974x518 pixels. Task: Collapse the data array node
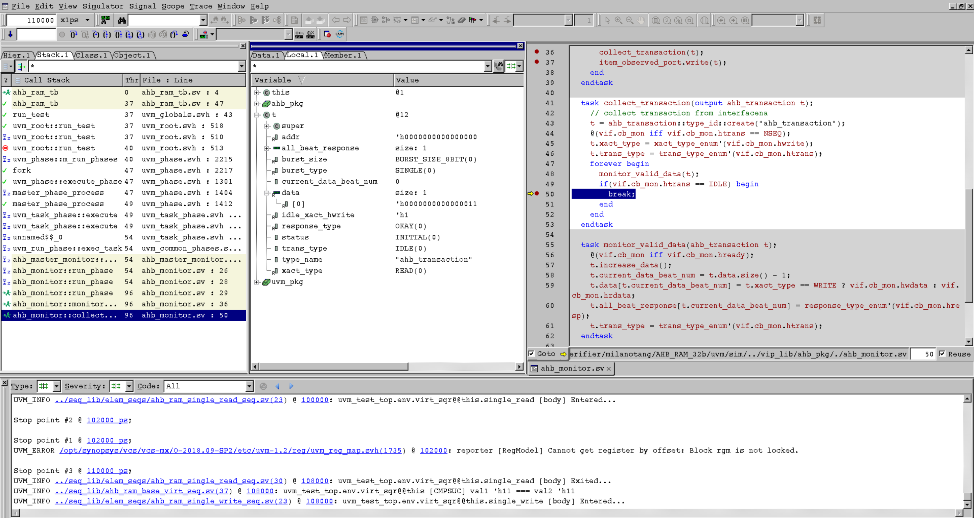266,192
